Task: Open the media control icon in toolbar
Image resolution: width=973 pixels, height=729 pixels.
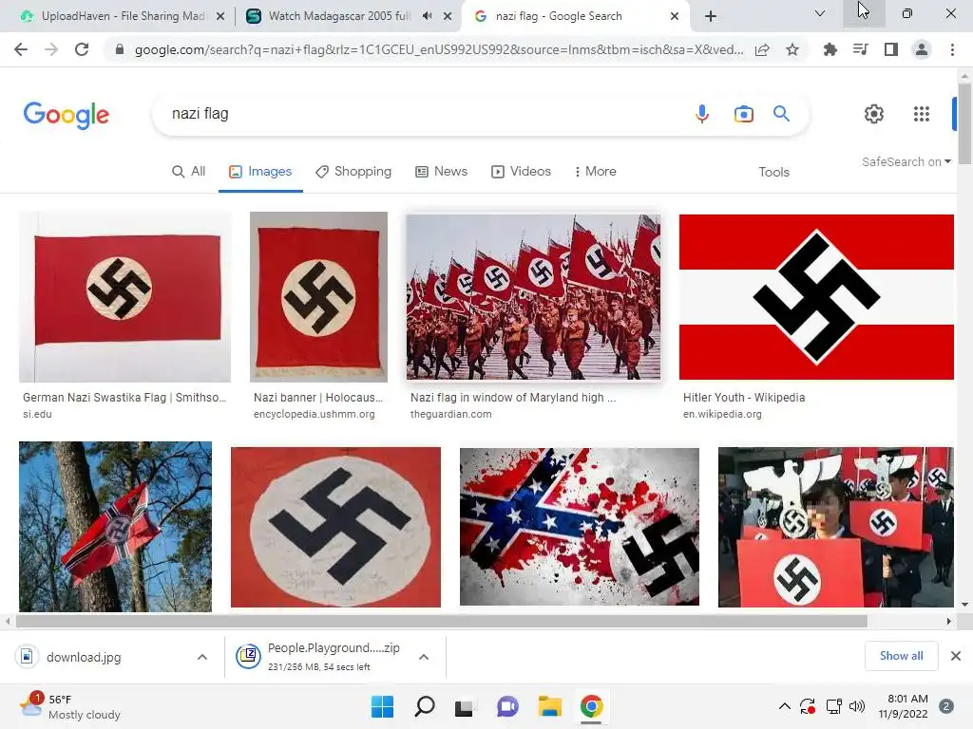Action: pyautogui.click(x=860, y=49)
